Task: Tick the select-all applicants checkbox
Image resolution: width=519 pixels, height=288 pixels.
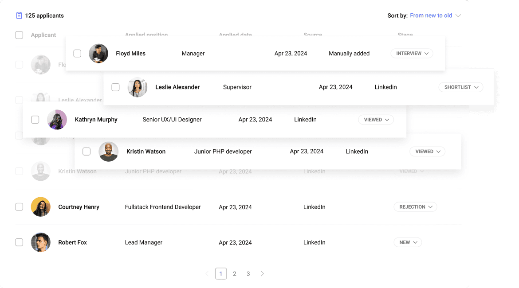Action: tap(19, 35)
